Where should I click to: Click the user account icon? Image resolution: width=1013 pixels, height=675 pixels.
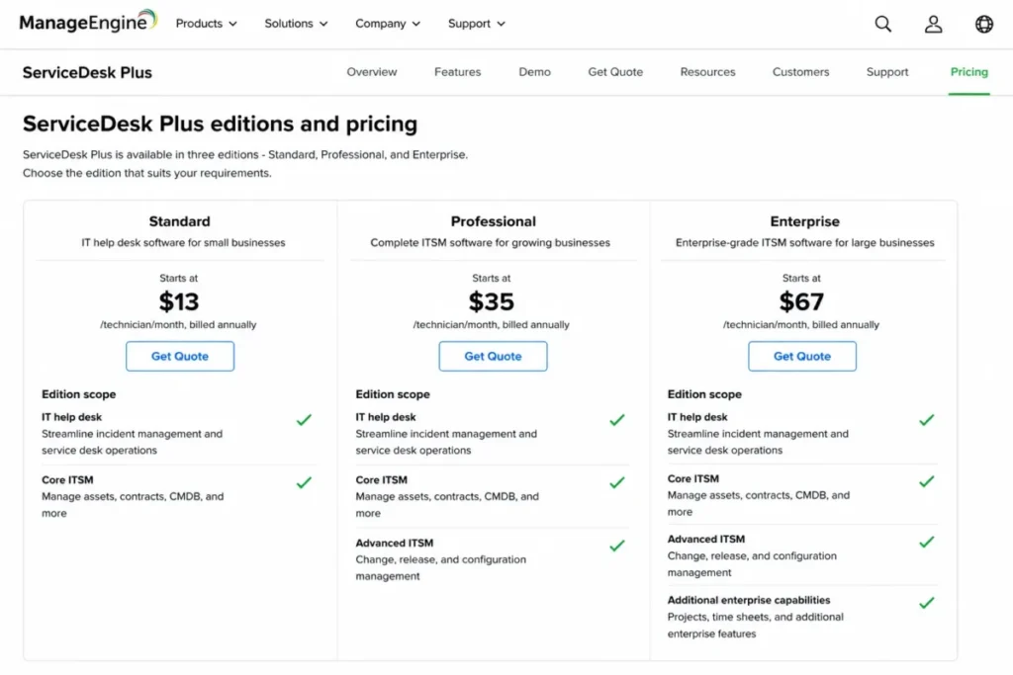933,24
